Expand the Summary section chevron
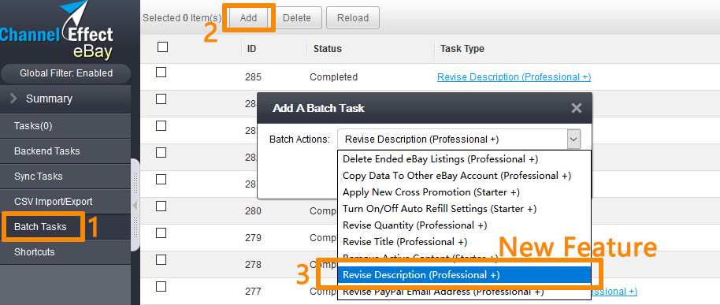The width and height of the screenshot is (720, 305). click(13, 99)
